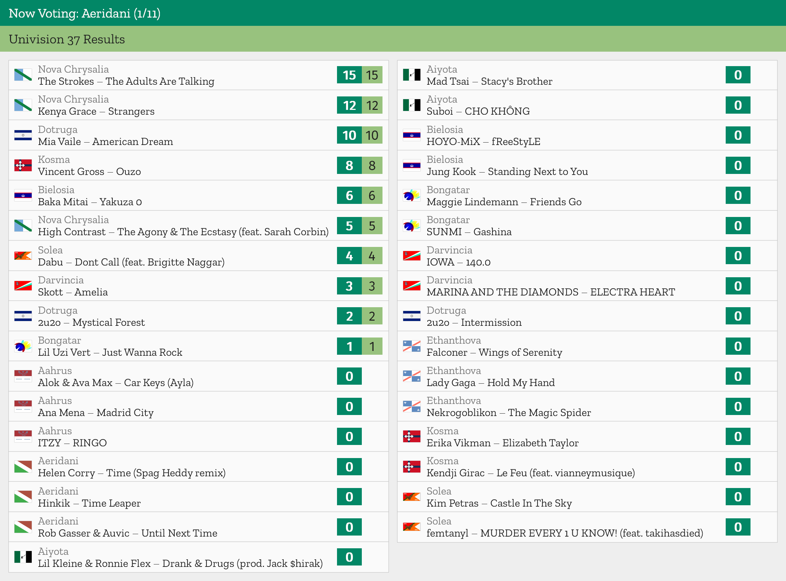Click light green 10 vote for Mia Vaile
This screenshot has height=581, width=786.
click(x=372, y=135)
